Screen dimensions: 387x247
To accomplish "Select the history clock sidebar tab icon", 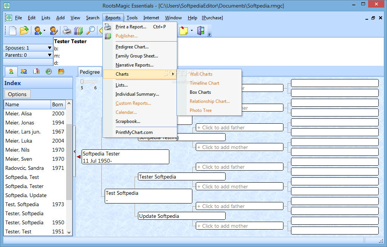I will pyautogui.click(x=49, y=71).
